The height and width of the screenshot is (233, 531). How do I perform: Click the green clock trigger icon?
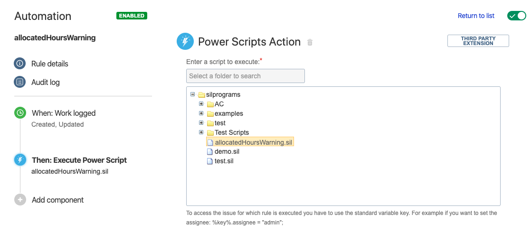coord(20,113)
